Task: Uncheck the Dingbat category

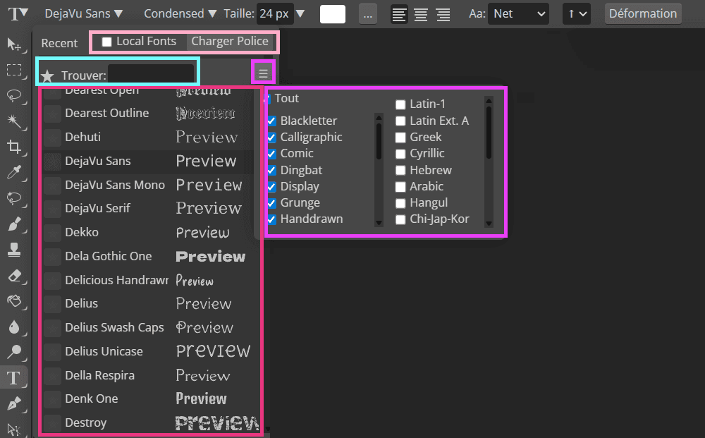Action: click(x=271, y=171)
